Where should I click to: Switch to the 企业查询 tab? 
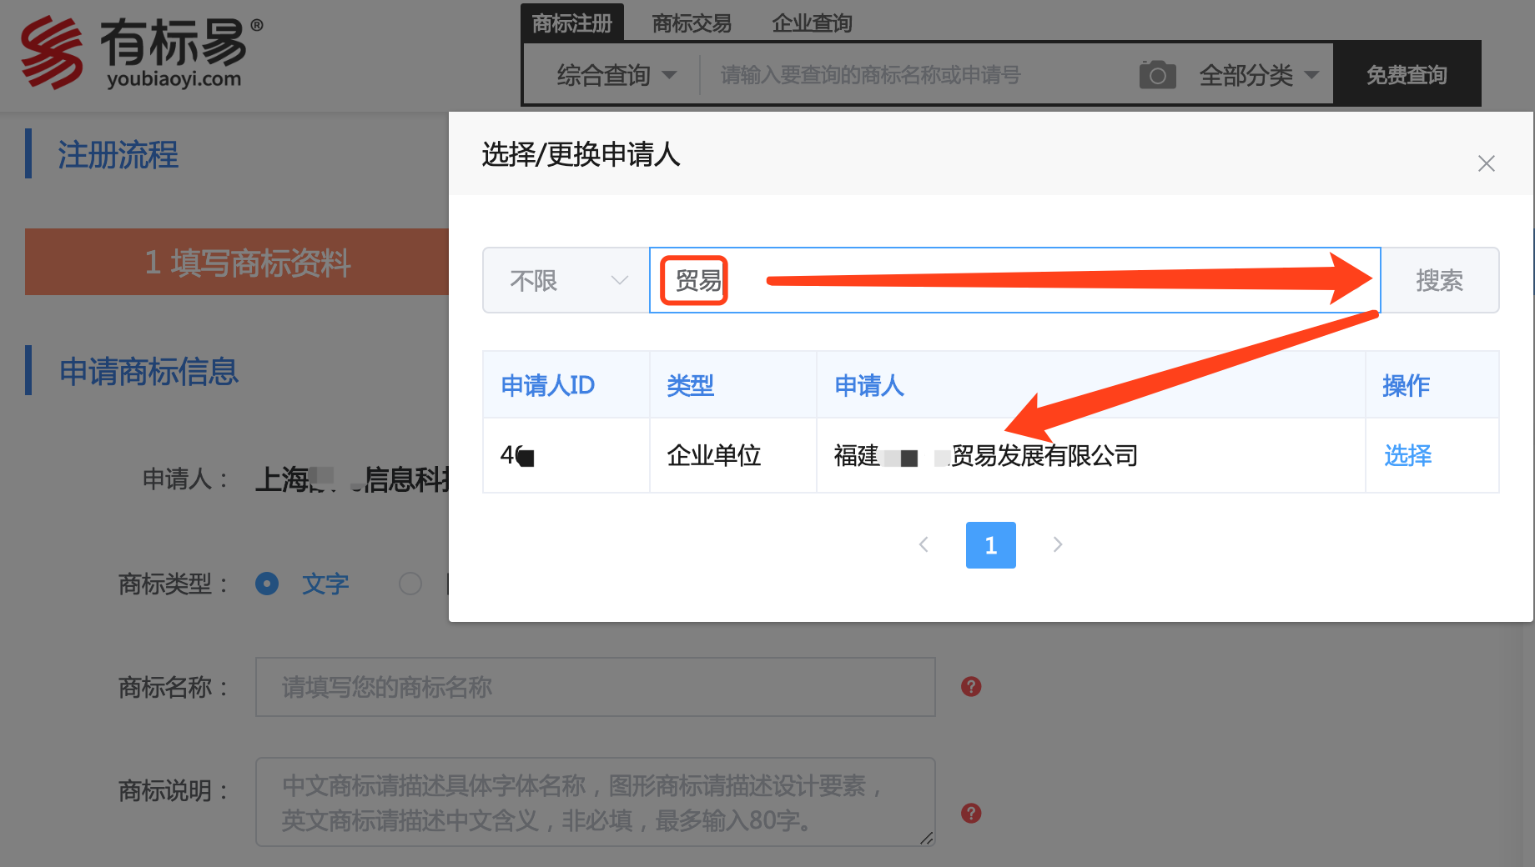click(x=812, y=23)
